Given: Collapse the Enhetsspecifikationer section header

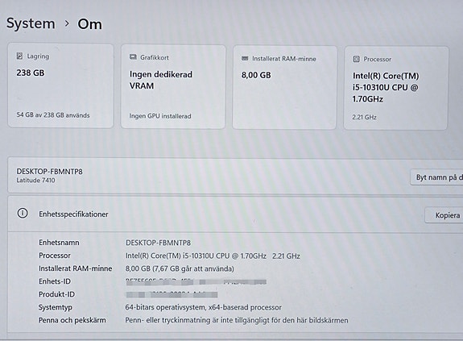Looking at the screenshot, I should pyautogui.click(x=235, y=214).
